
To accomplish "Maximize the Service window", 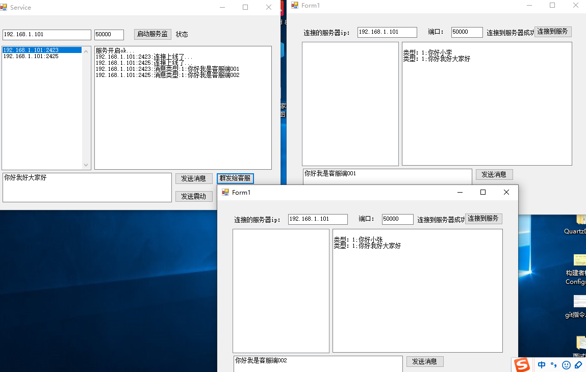I will [245, 7].
